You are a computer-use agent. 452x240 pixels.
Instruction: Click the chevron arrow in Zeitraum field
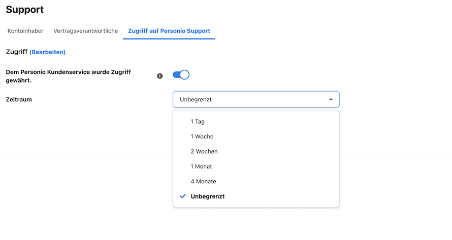coord(331,99)
